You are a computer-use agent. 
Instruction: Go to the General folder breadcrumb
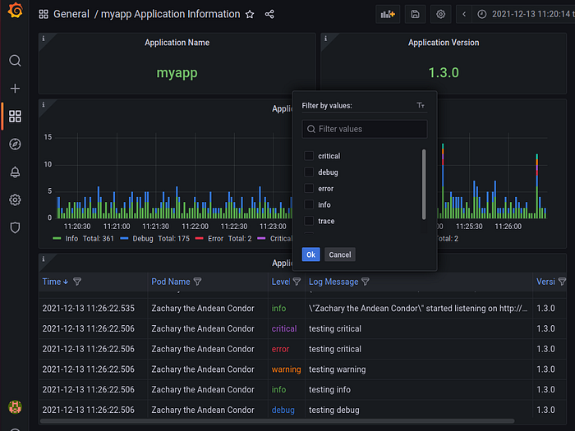click(71, 14)
